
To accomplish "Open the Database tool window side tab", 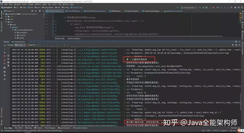I will (x=242, y=35).
